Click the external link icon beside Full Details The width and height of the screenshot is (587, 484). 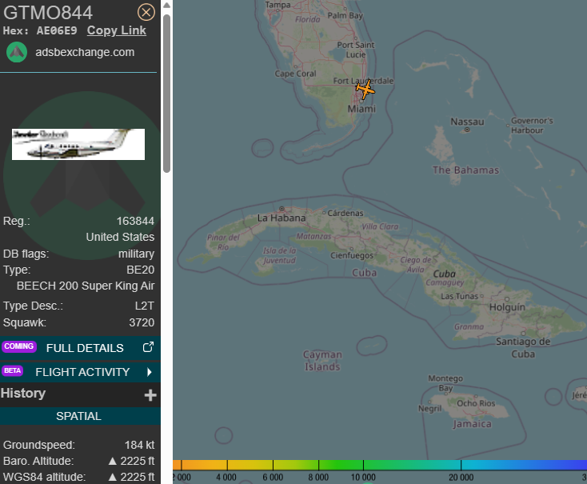click(148, 347)
